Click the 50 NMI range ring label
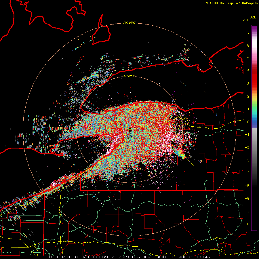The image size is (259, 259). (x=129, y=76)
